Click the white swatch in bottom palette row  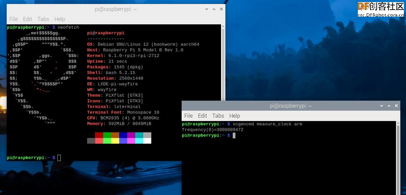pos(147,141)
